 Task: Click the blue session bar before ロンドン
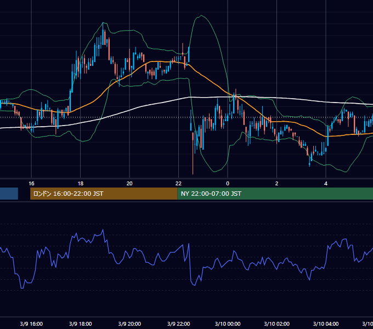pyautogui.click(x=9, y=194)
